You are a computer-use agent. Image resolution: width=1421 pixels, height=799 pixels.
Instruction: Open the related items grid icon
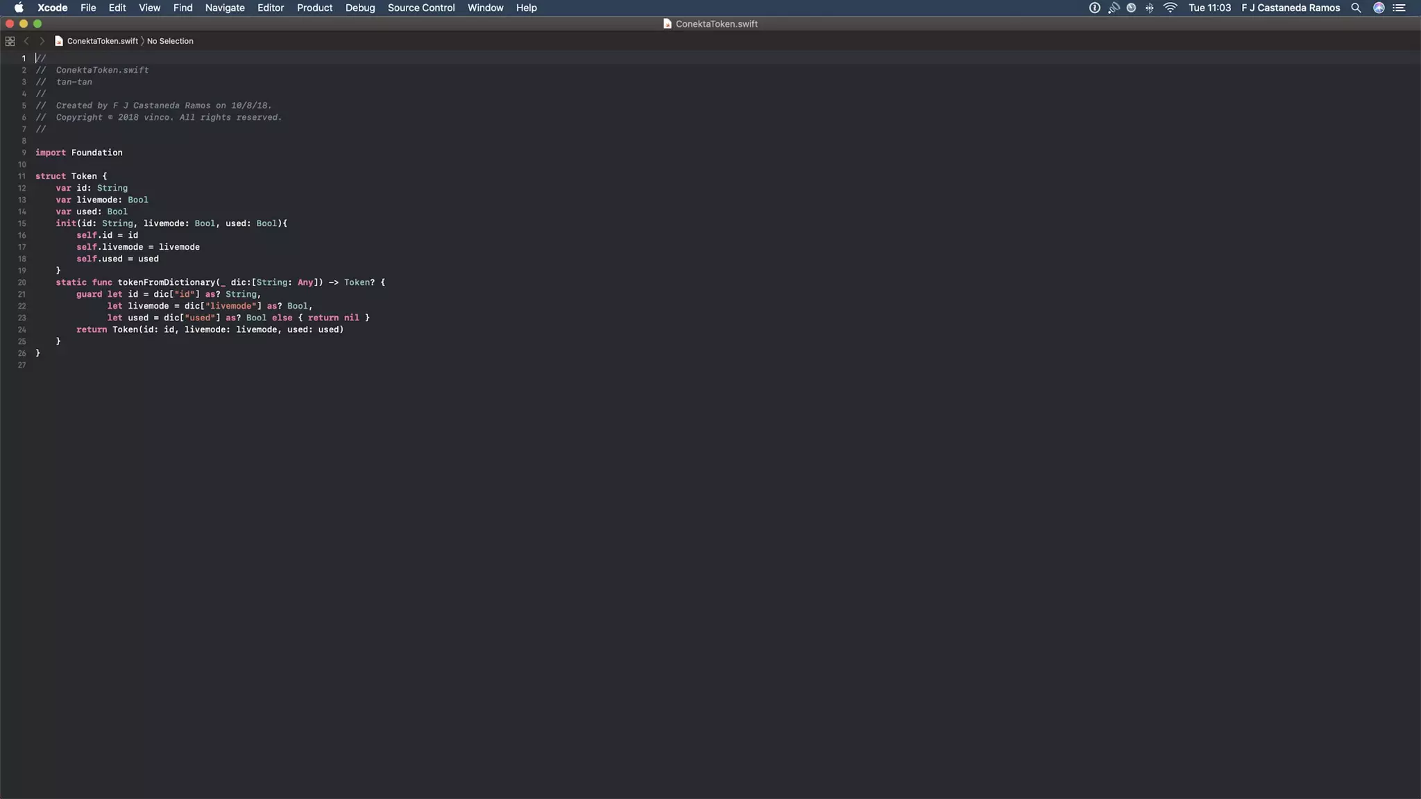coord(10,41)
